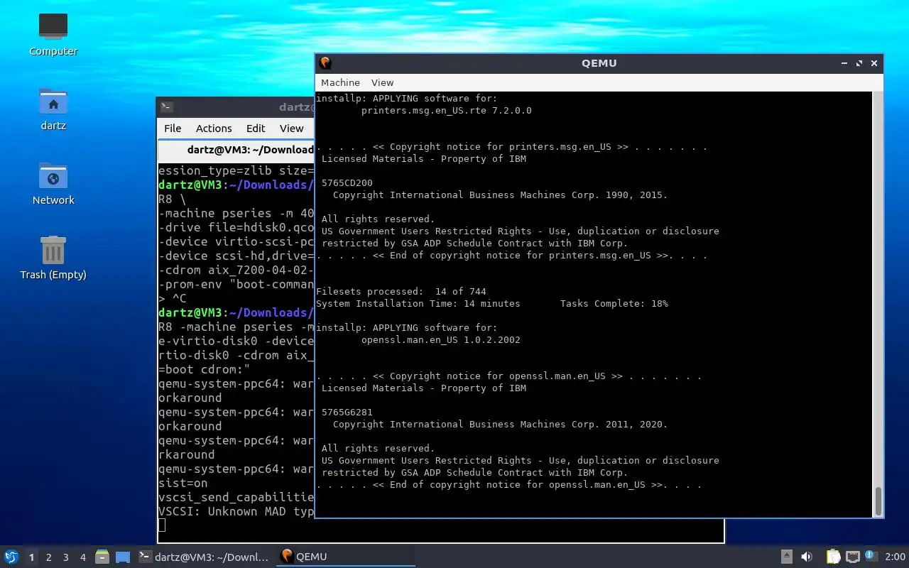Screen dimensions: 909x568
Task: Click '-machine pseries -m' line in terminal
Action: (x=236, y=213)
